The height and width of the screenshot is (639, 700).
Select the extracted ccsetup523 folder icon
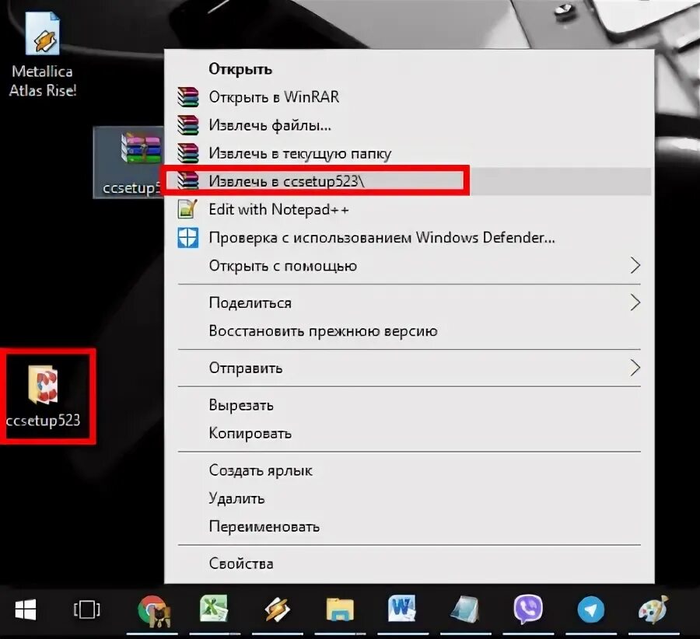point(44,396)
